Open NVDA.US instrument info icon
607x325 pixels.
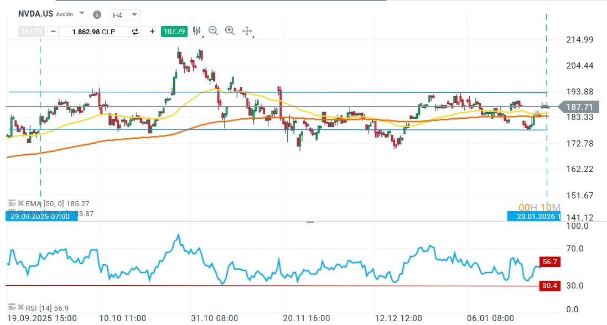[x=97, y=15]
